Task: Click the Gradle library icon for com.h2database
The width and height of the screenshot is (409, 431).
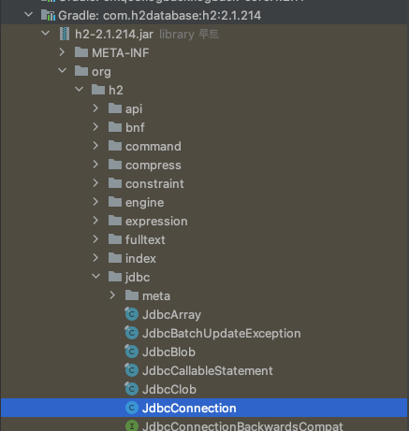Action: coord(49,15)
